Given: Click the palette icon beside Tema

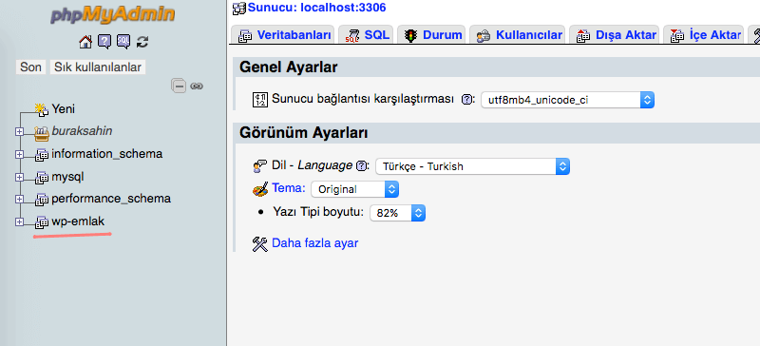Looking at the screenshot, I should pyautogui.click(x=260, y=189).
